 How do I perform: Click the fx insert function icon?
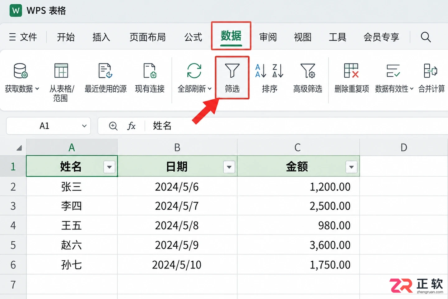coord(131,126)
